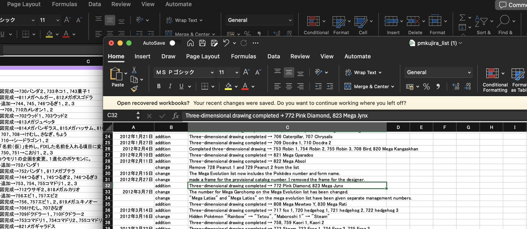The height and width of the screenshot is (229, 527).
Task: Center text horizontally in front window
Action: 289,86
